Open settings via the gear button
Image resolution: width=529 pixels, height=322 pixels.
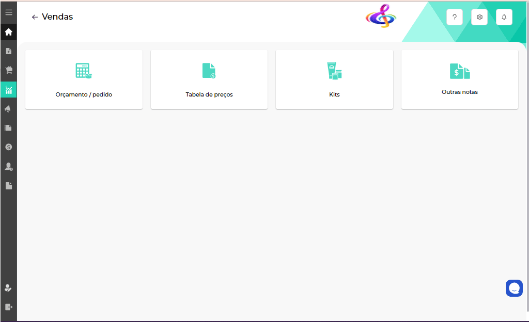click(x=479, y=17)
